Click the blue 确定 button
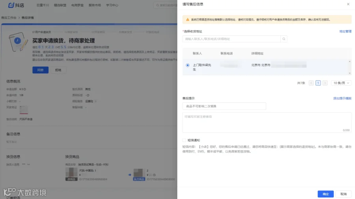 325,194
